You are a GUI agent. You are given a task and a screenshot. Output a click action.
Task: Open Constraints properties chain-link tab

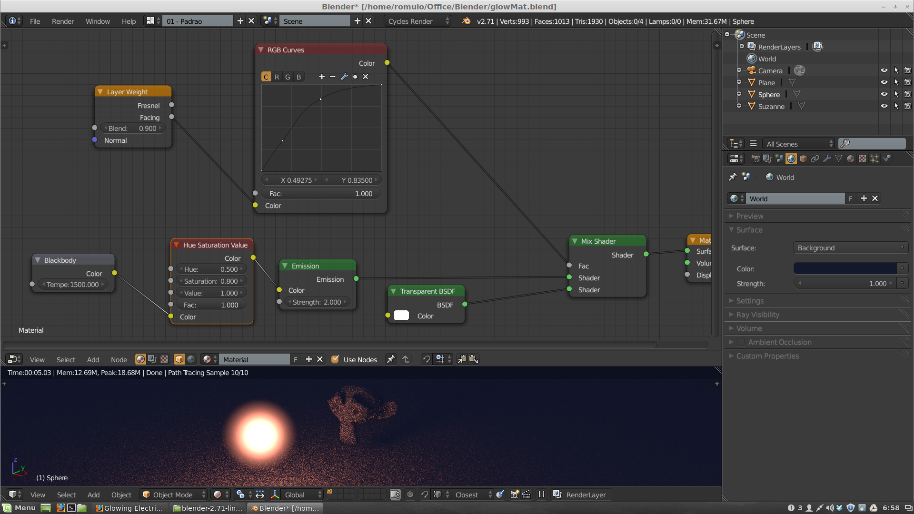pos(815,159)
